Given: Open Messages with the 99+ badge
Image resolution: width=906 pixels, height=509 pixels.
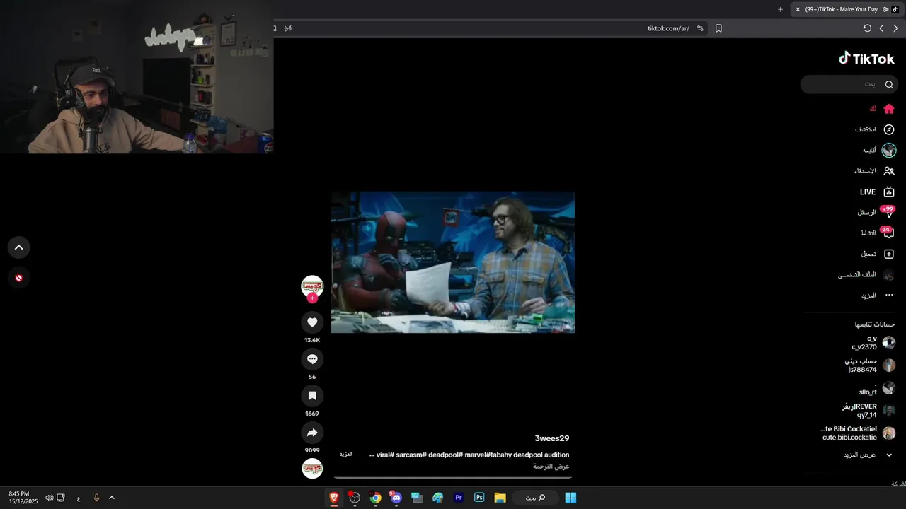Looking at the screenshot, I should click(x=888, y=212).
